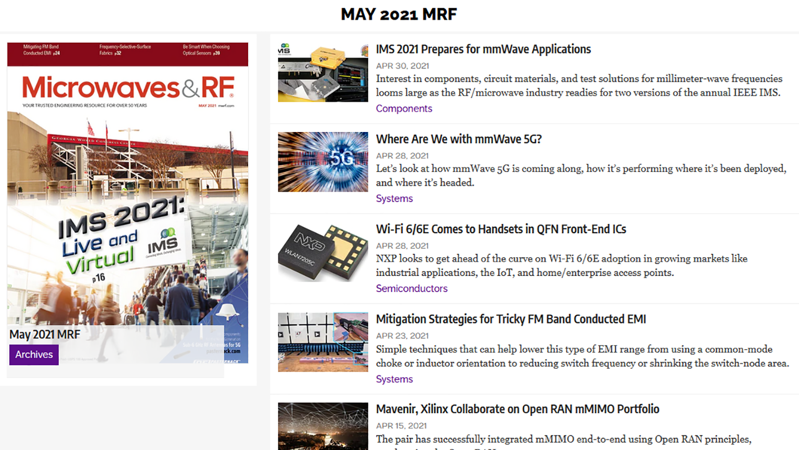Open the Mavenir, Xilinx Open RAN mMIMO article
This screenshot has width=799, height=450.
pyautogui.click(x=517, y=409)
